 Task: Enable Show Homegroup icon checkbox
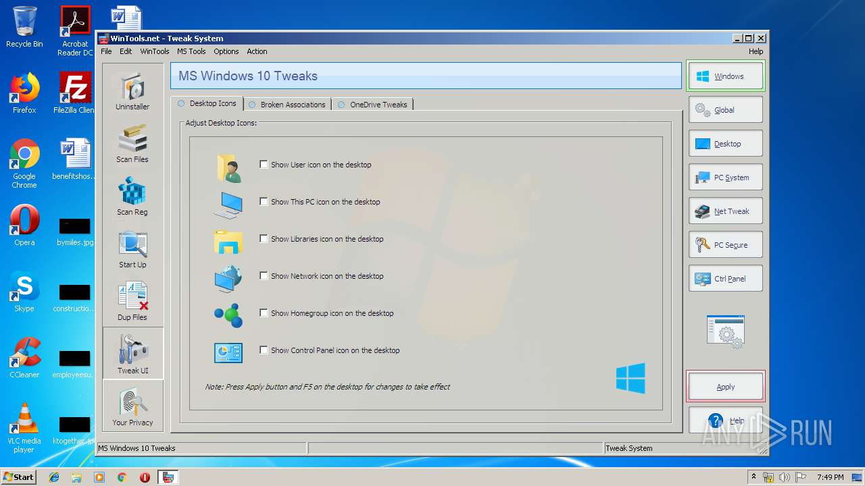(x=264, y=313)
